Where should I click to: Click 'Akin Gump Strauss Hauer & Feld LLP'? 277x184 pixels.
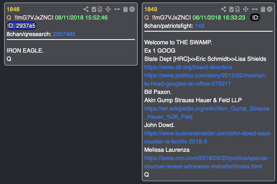point(193,100)
